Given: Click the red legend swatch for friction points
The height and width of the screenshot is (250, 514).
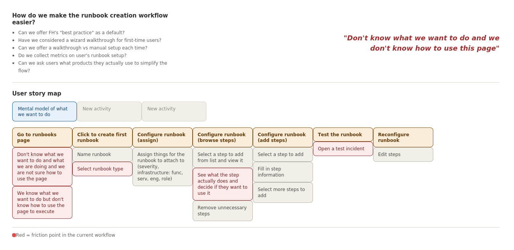Looking at the screenshot, I should tap(14, 235).
